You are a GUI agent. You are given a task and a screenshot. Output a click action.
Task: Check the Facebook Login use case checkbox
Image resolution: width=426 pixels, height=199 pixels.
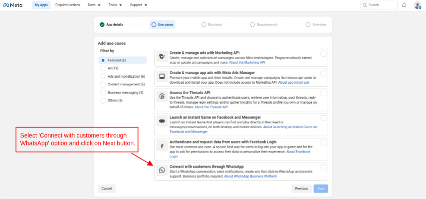(x=323, y=143)
